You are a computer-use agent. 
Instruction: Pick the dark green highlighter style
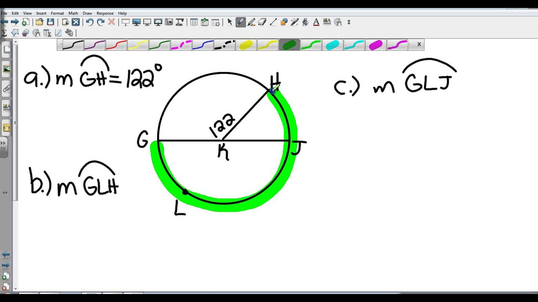289,45
